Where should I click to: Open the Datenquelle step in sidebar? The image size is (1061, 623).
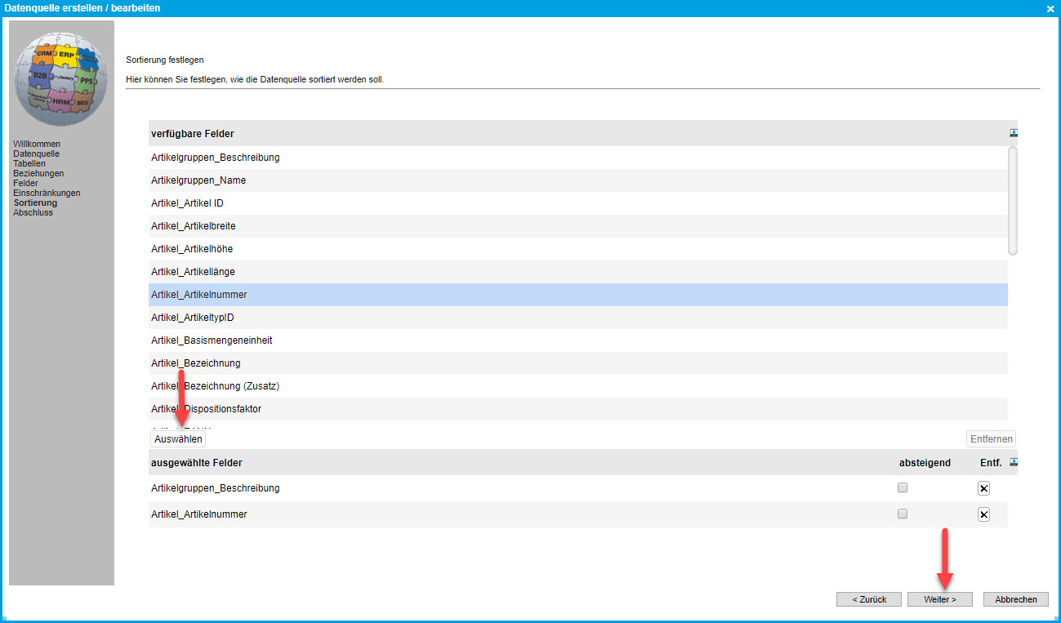click(36, 154)
